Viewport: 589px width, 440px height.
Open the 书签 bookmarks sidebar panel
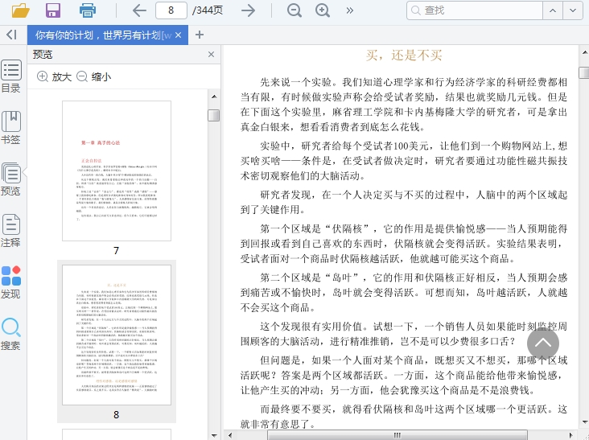[11, 127]
